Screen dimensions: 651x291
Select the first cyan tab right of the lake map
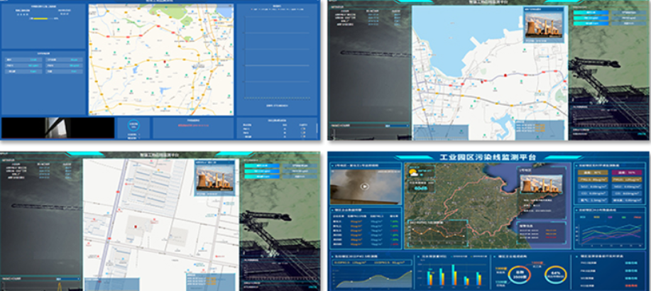591,13
